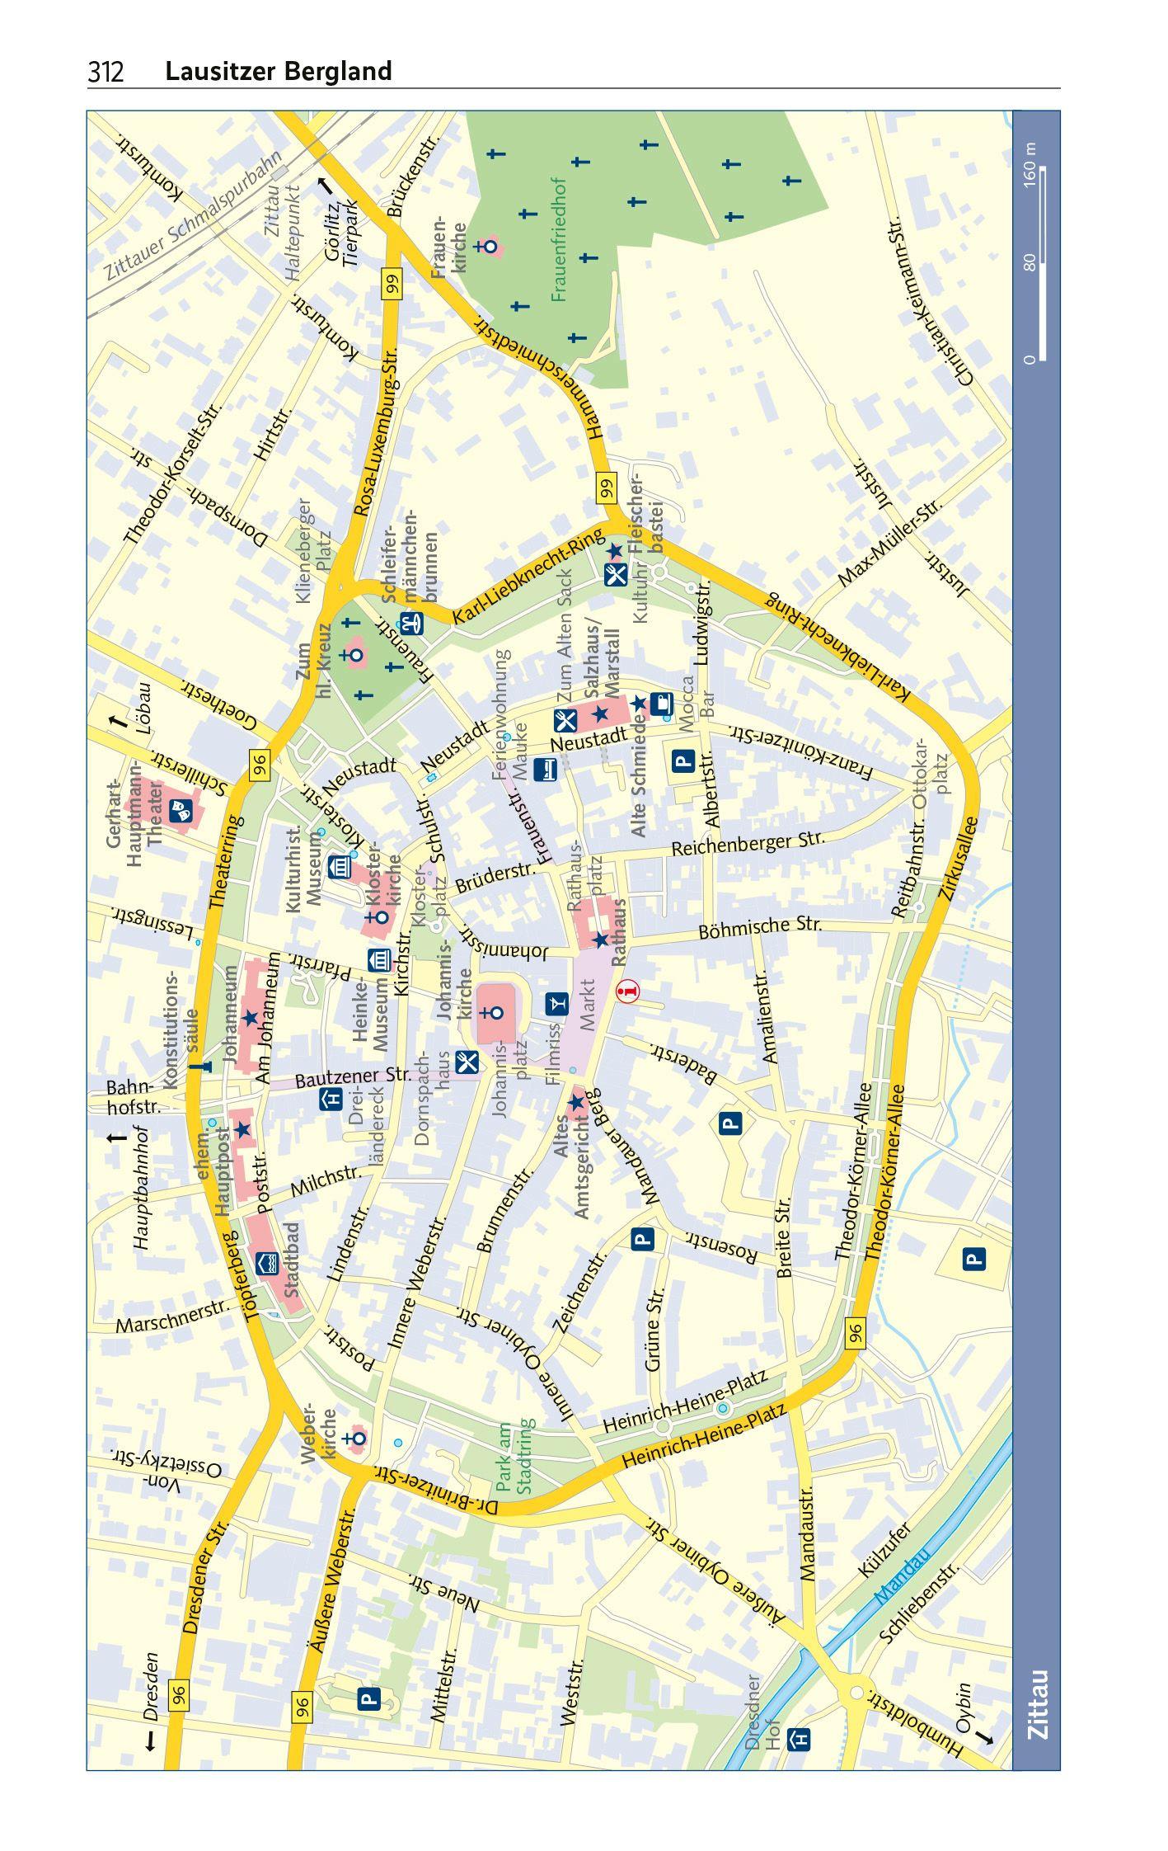Select the hotel icon at Dreiländereck
The height and width of the screenshot is (1851, 1168).
[x=331, y=1098]
